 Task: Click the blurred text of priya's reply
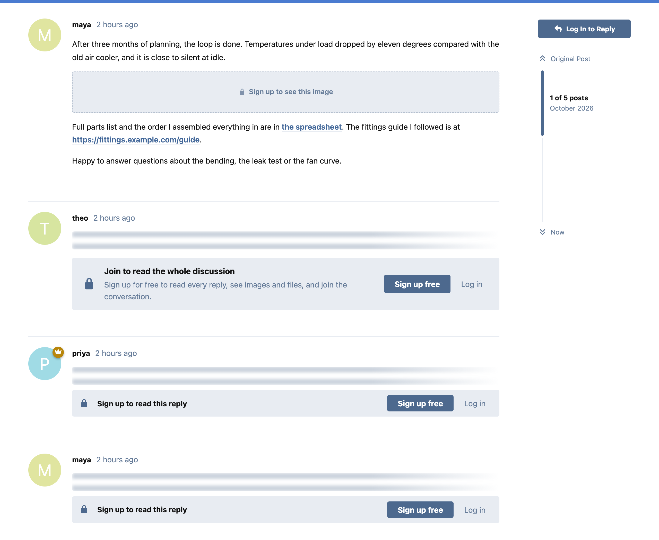click(x=285, y=375)
